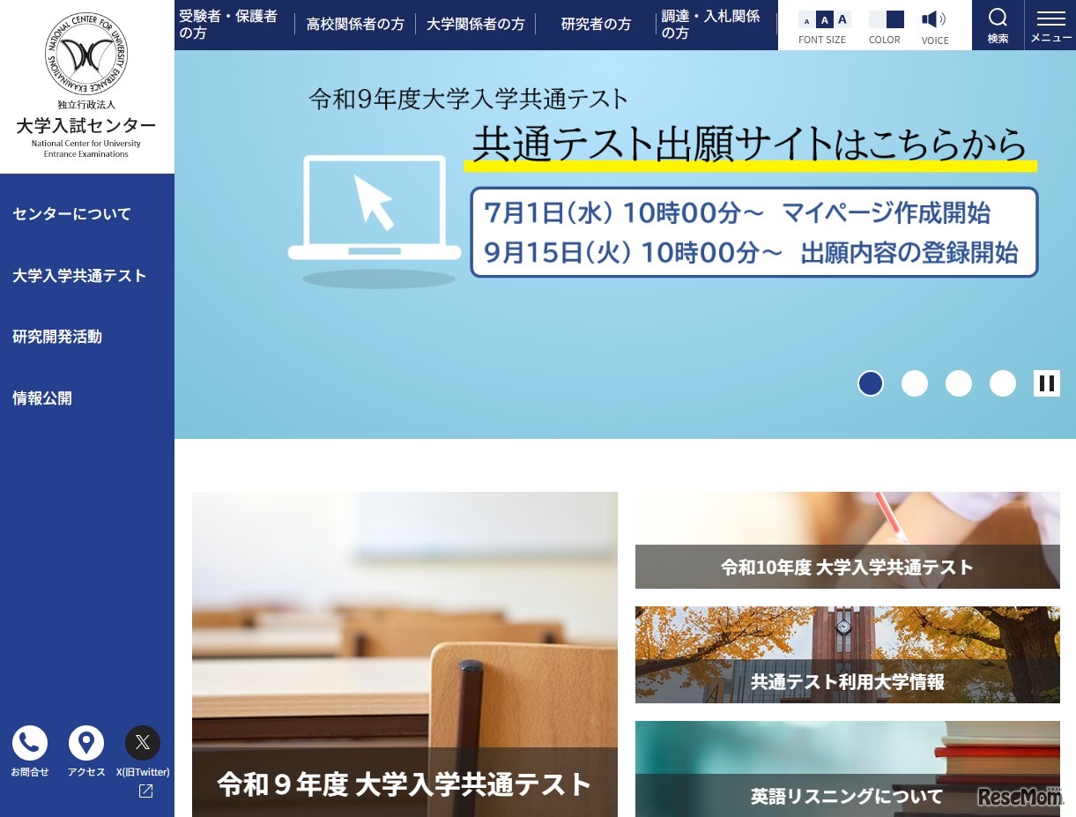Click the 7月1日(水) マイページ作成開始 notice
Image resolution: width=1076 pixels, height=817 pixels.
pyautogui.click(x=737, y=213)
